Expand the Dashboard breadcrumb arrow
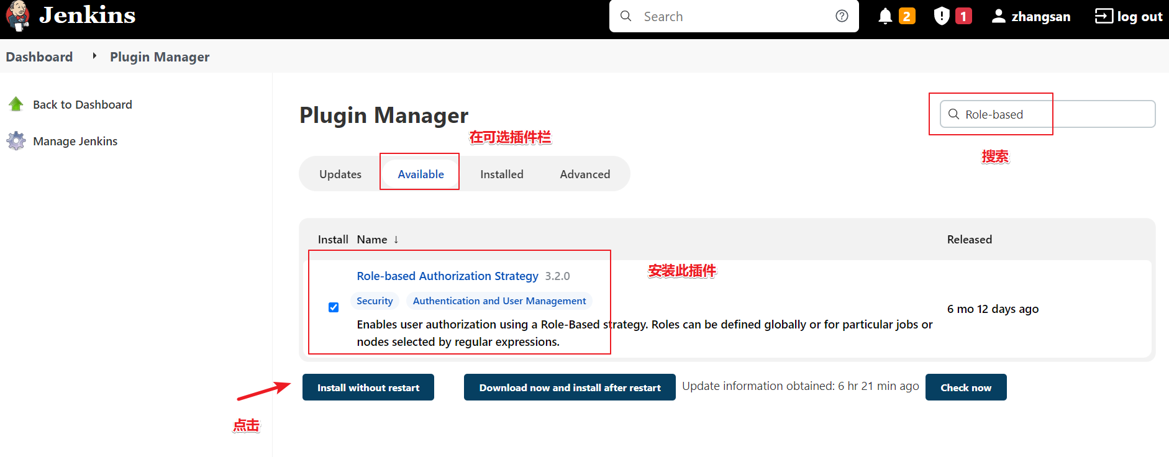The width and height of the screenshot is (1169, 457). 94,56
